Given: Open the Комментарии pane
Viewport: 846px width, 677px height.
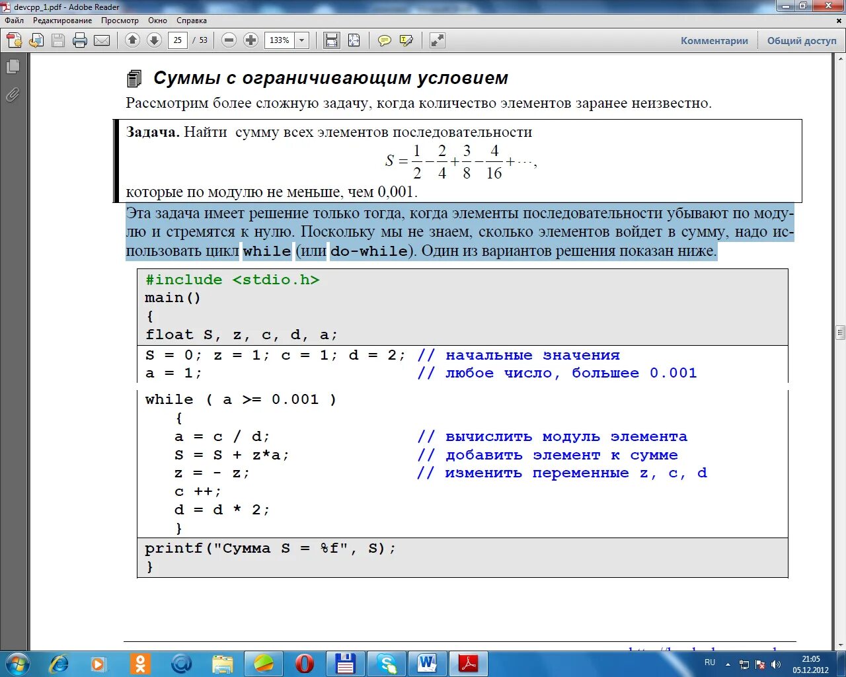Looking at the screenshot, I should (x=714, y=41).
